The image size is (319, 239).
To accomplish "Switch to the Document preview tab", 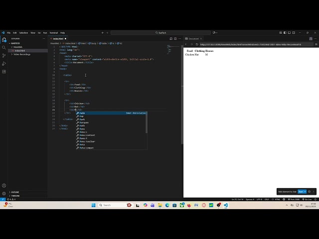I will point(193,39).
